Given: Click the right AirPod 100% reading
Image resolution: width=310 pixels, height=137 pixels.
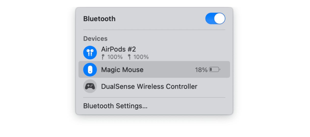Looking at the screenshot, I should coord(141,57).
